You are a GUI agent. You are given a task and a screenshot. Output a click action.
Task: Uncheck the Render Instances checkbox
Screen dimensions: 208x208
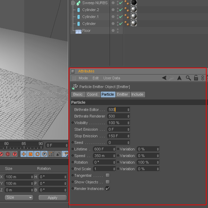coord(107,189)
